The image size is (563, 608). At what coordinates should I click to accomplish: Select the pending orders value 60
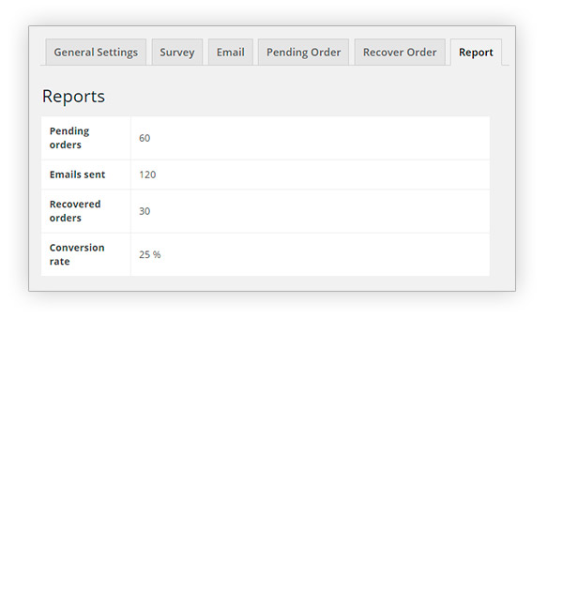[x=145, y=138]
